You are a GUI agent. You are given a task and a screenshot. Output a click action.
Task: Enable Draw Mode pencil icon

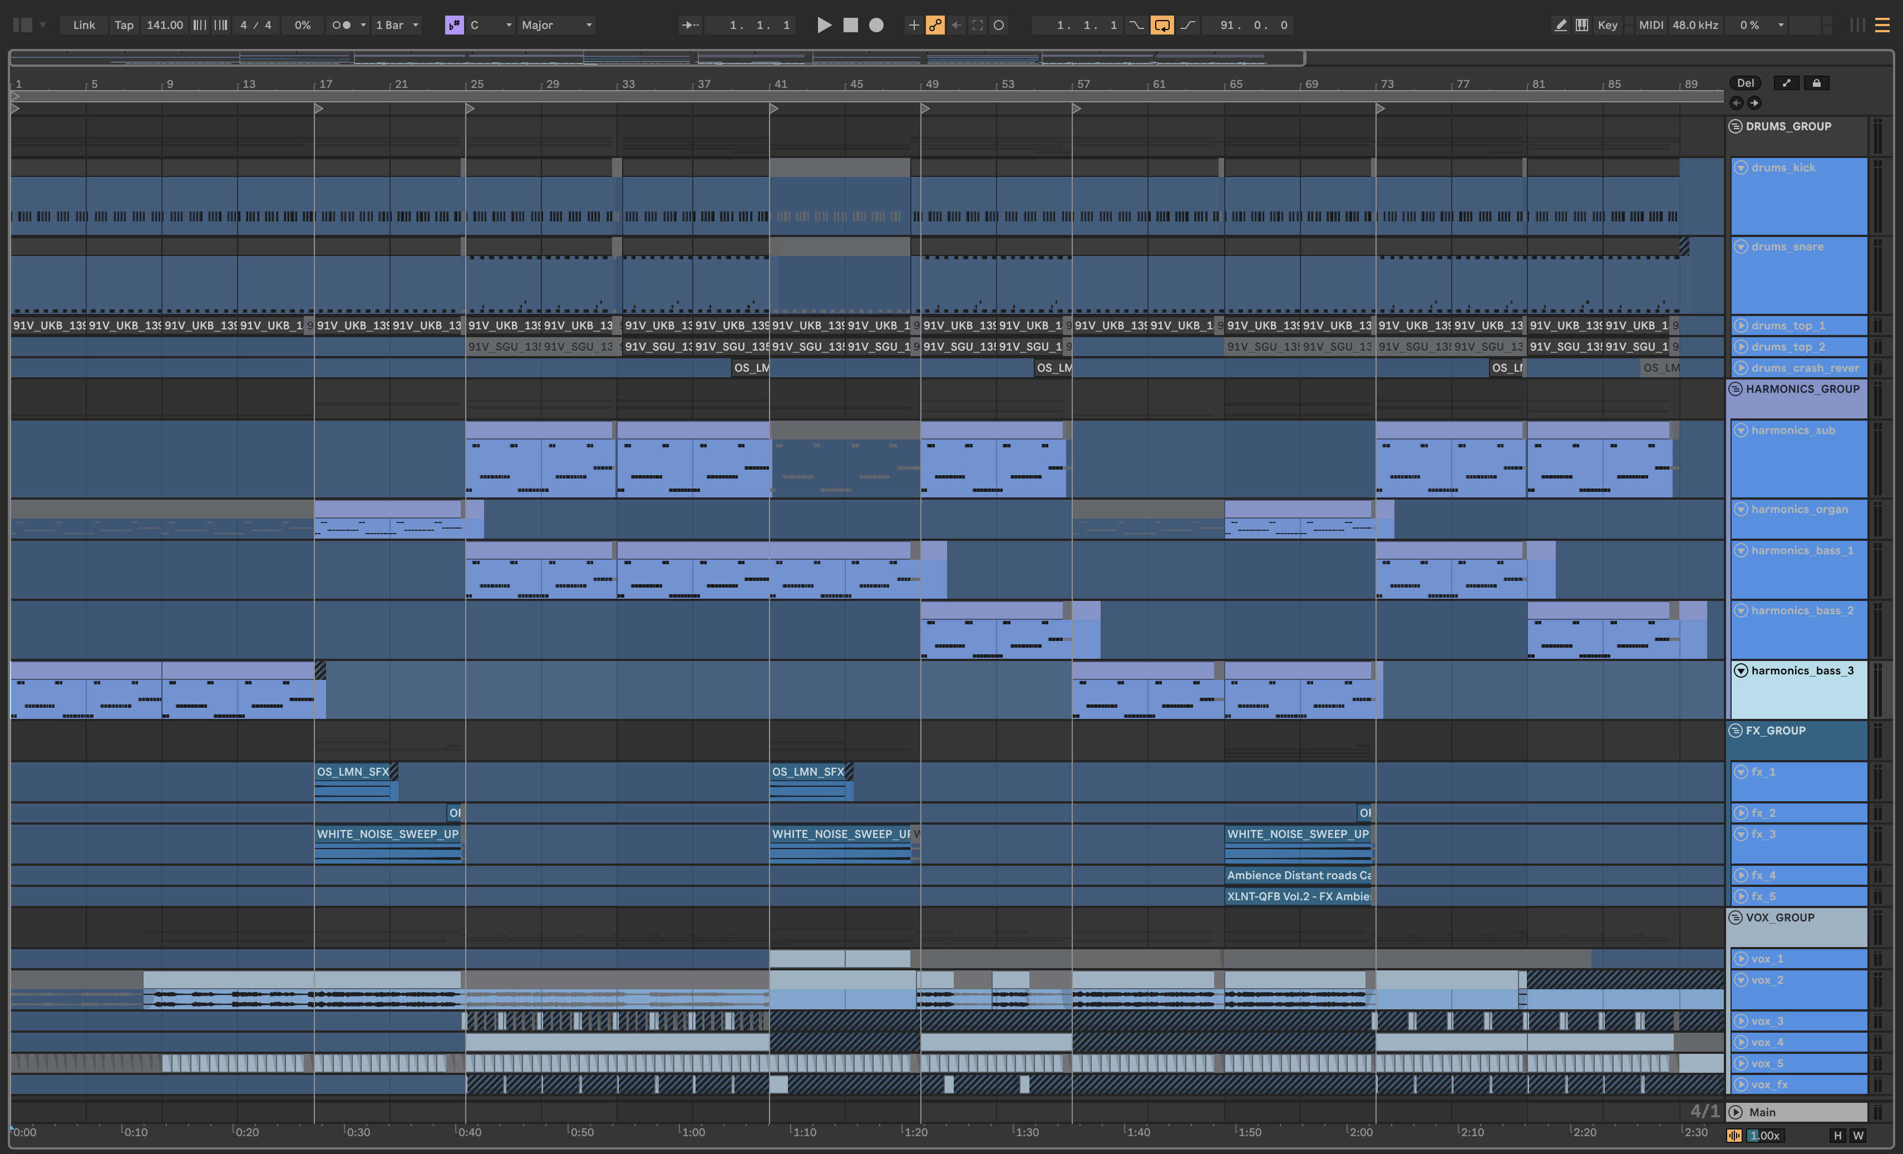pos(1561,24)
